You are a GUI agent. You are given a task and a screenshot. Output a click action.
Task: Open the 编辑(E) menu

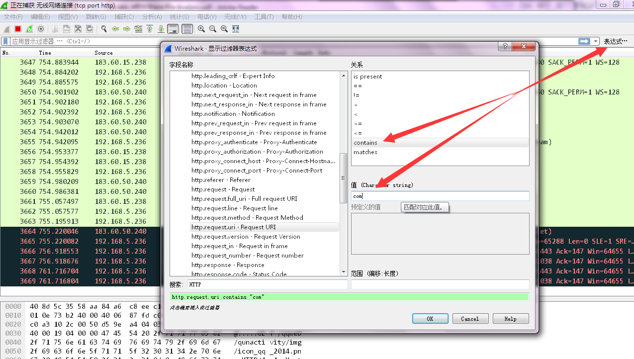pyautogui.click(x=40, y=17)
